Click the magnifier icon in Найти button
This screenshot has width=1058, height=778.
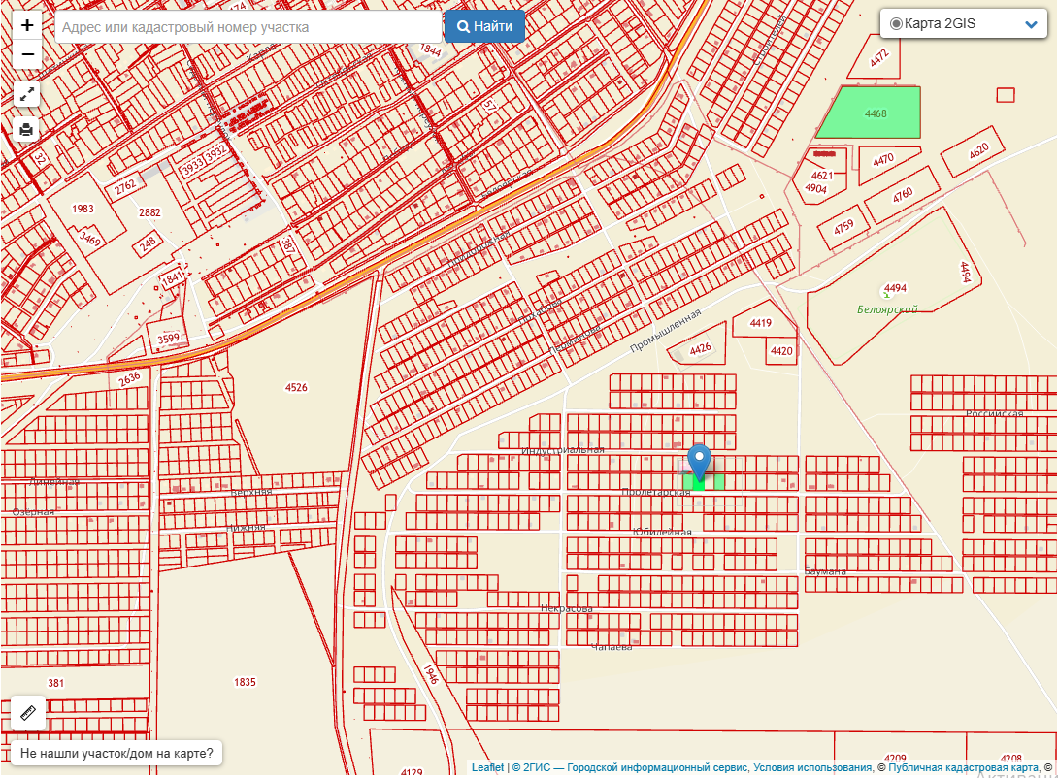464,27
